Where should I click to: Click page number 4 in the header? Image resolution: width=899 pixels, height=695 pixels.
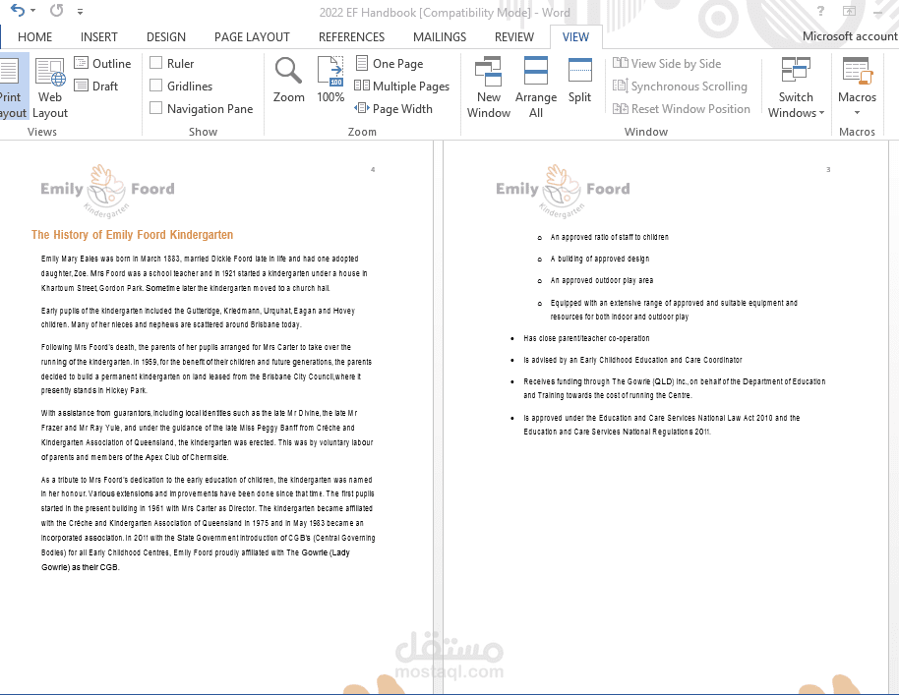tap(373, 170)
